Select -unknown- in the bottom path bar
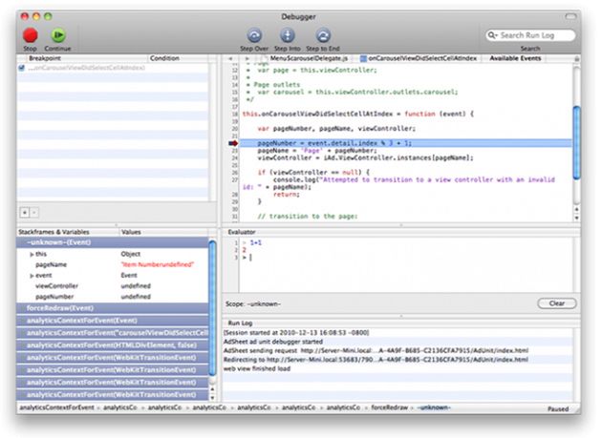602x438 pixels. (434, 407)
